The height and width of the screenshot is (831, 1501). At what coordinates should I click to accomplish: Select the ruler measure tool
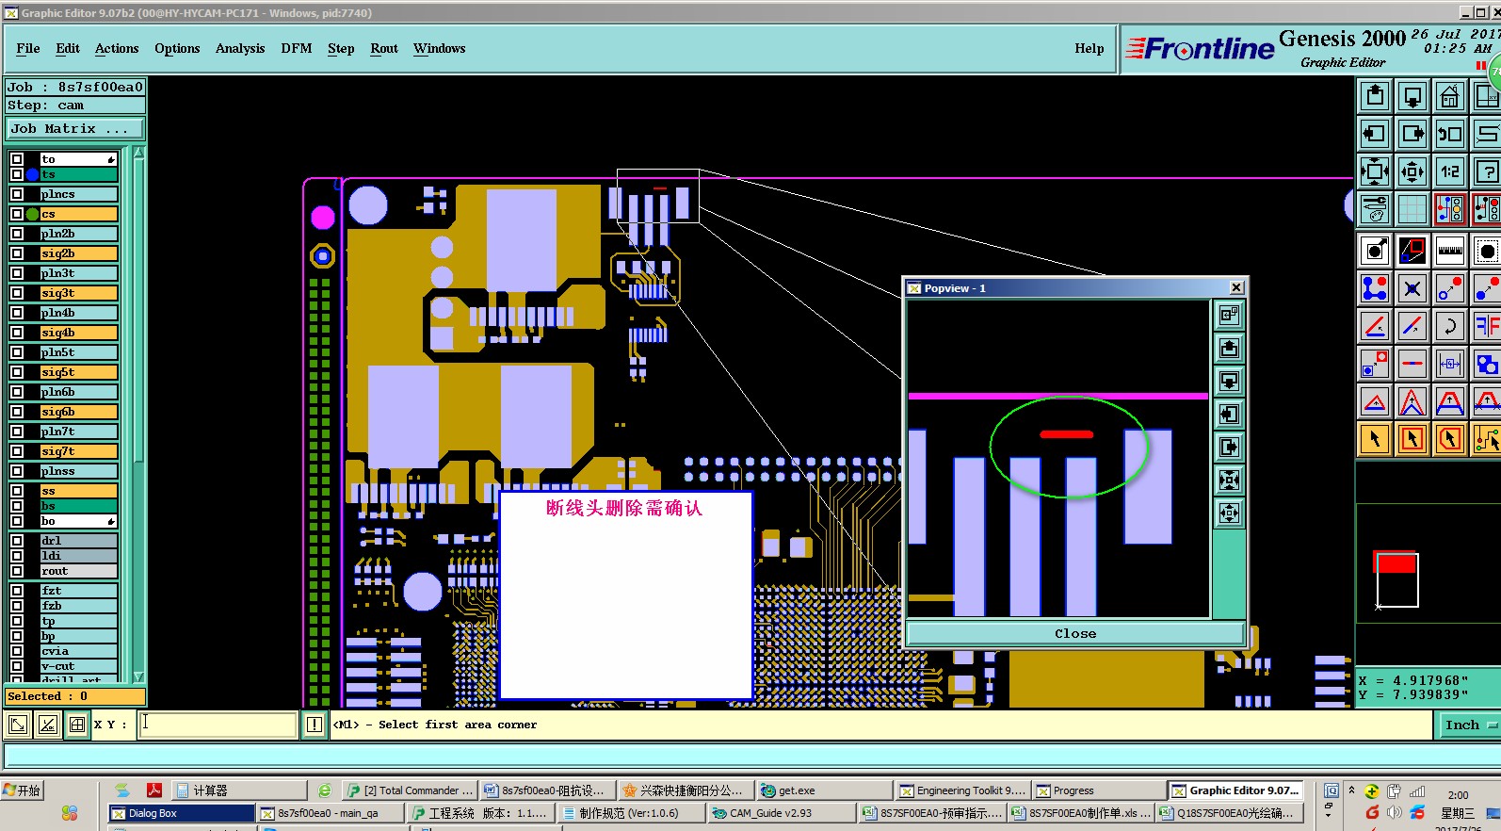1450,251
